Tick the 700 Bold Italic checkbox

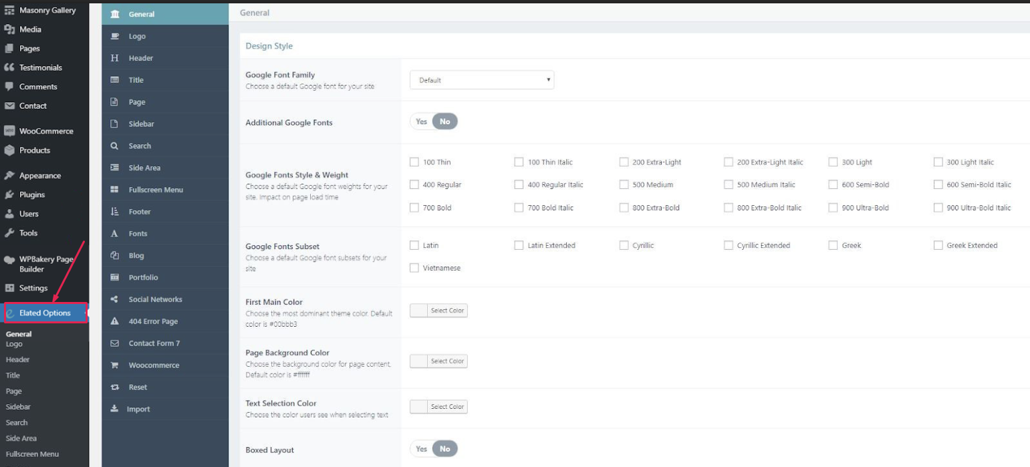(519, 208)
